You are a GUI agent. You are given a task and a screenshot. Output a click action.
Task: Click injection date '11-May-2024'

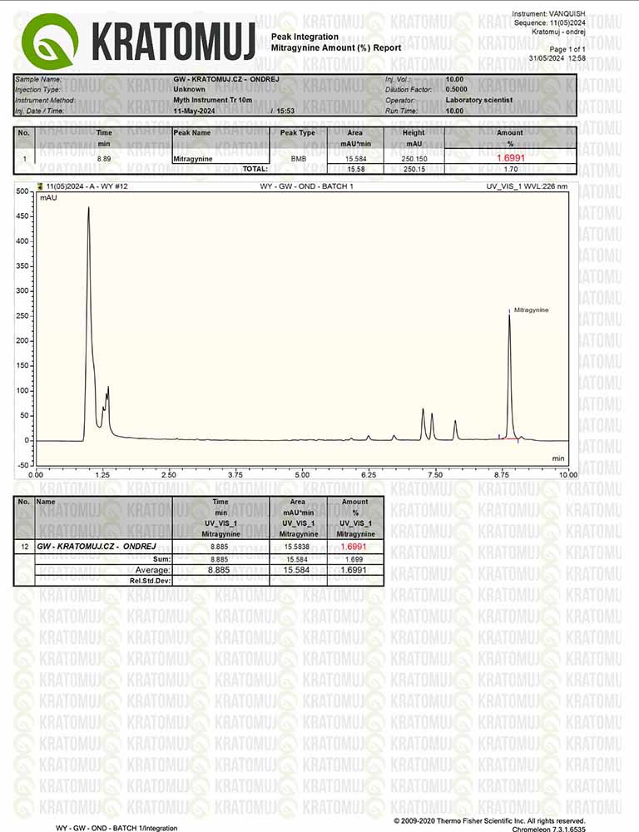tap(194, 111)
